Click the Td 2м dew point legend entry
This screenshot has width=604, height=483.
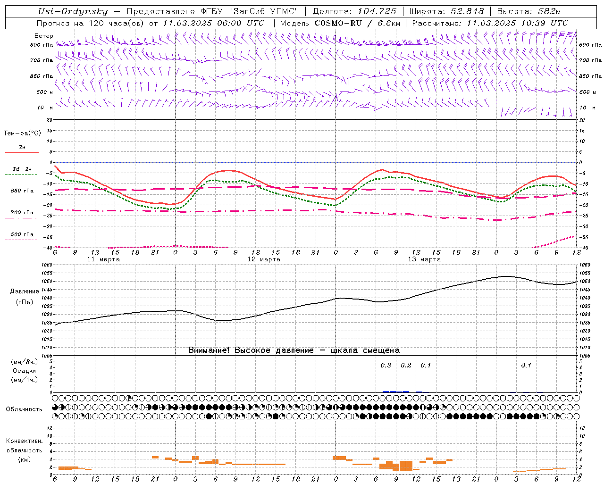tap(22, 169)
